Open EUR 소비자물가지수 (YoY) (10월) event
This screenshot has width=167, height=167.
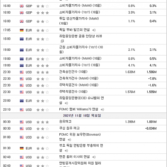79,65
